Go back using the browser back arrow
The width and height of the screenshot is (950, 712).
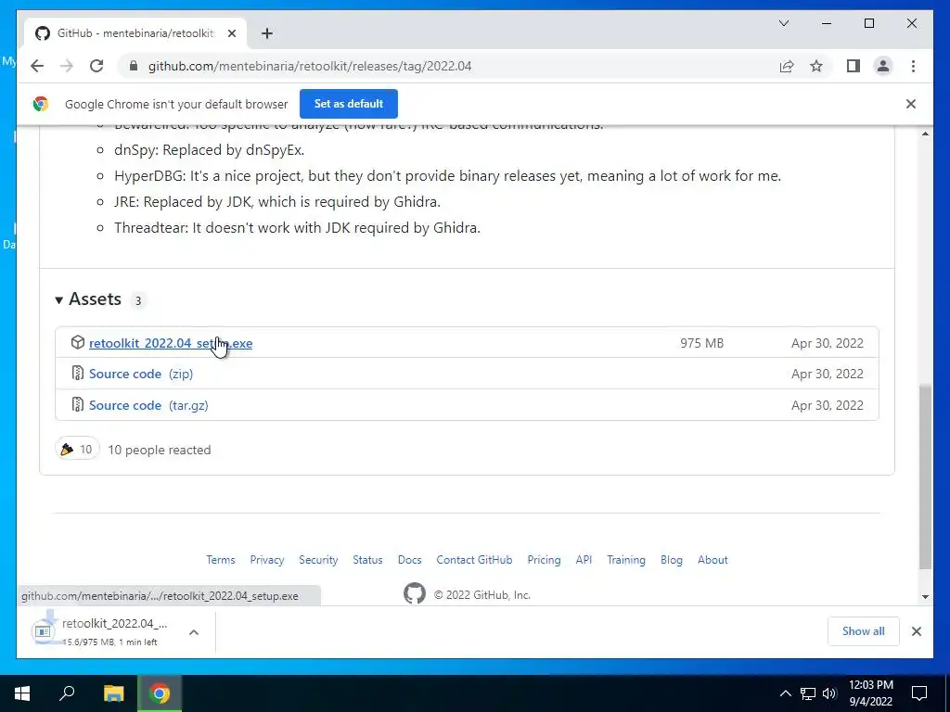[37, 66]
